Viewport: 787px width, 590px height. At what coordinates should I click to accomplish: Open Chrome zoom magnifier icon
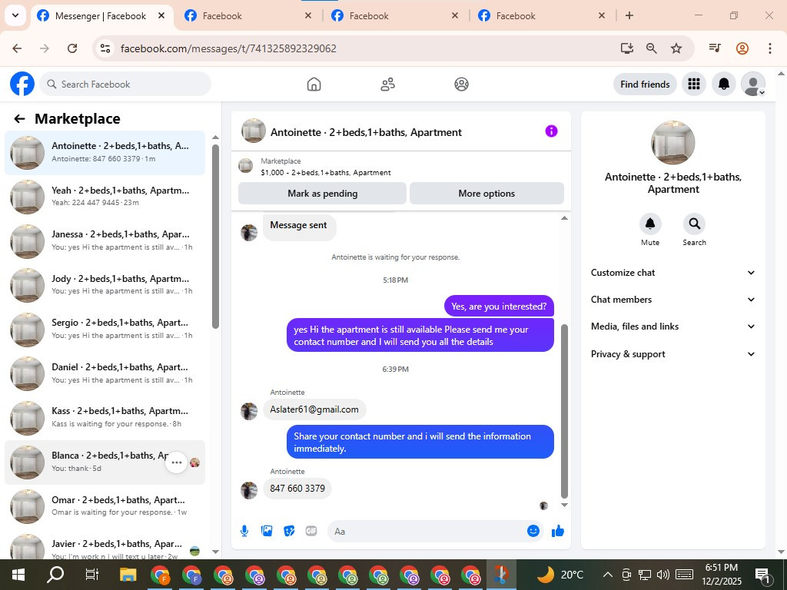652,48
